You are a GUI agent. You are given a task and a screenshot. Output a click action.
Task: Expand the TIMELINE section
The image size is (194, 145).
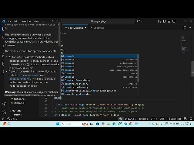coord(17,115)
